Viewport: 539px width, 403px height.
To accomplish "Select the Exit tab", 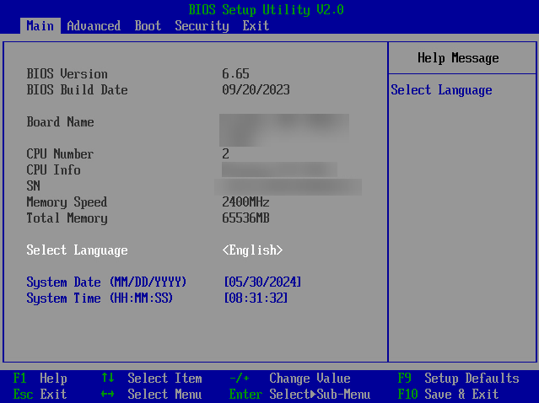I will pyautogui.click(x=256, y=26).
